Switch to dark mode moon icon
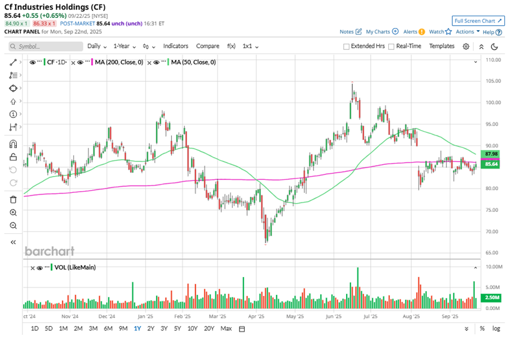This screenshot has width=506, height=337. 494,47
